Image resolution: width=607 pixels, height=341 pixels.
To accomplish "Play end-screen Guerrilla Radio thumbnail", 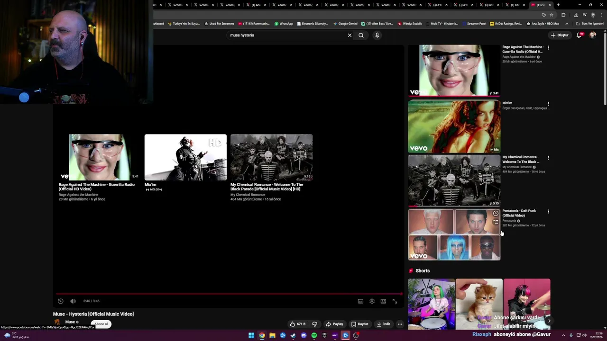I will [x=99, y=157].
